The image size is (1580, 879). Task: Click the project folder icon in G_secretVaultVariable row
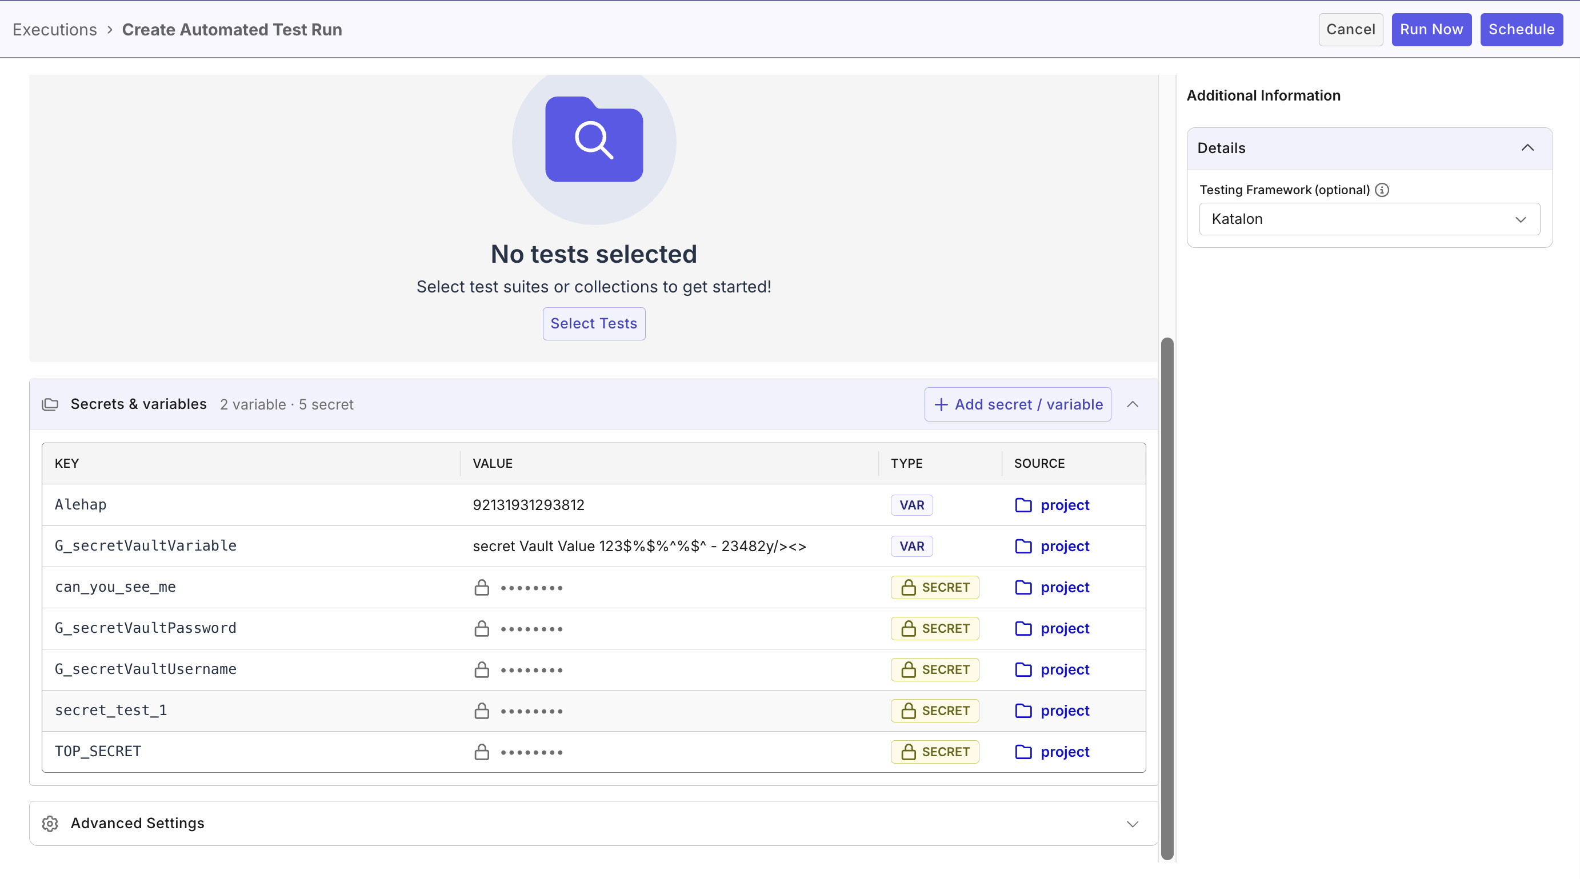(x=1023, y=546)
